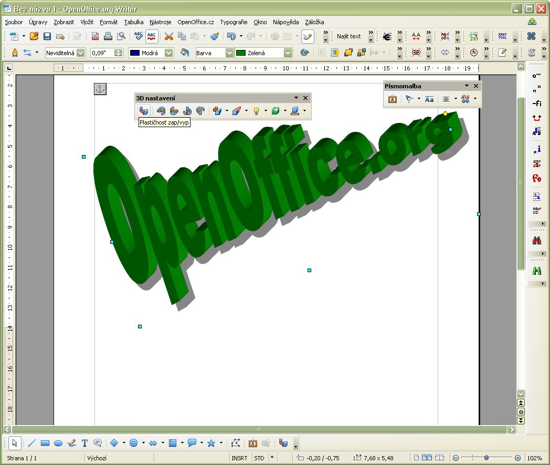550x465 pixels.
Task: Undo the last action
Action: (231, 36)
